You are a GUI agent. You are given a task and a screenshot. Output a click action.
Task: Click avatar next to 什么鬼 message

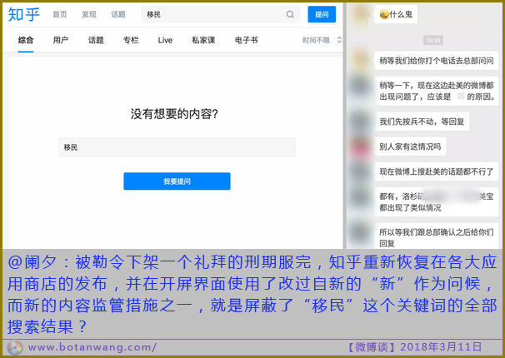tap(360, 15)
